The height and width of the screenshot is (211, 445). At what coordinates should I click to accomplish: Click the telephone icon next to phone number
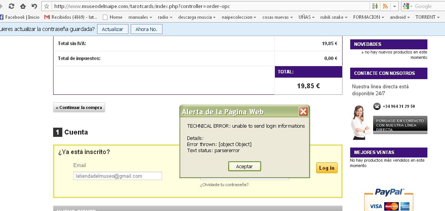click(377, 106)
